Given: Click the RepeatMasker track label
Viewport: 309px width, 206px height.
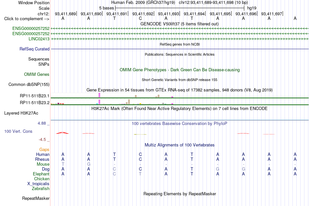Looking at the screenshot, I should click(x=36, y=198).
